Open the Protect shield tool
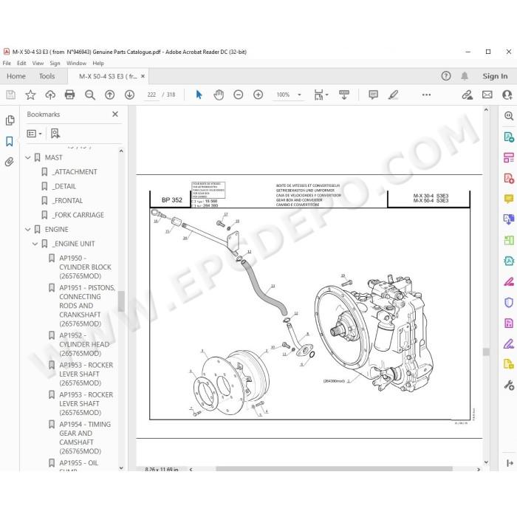The height and width of the screenshot is (517, 517). point(509,302)
